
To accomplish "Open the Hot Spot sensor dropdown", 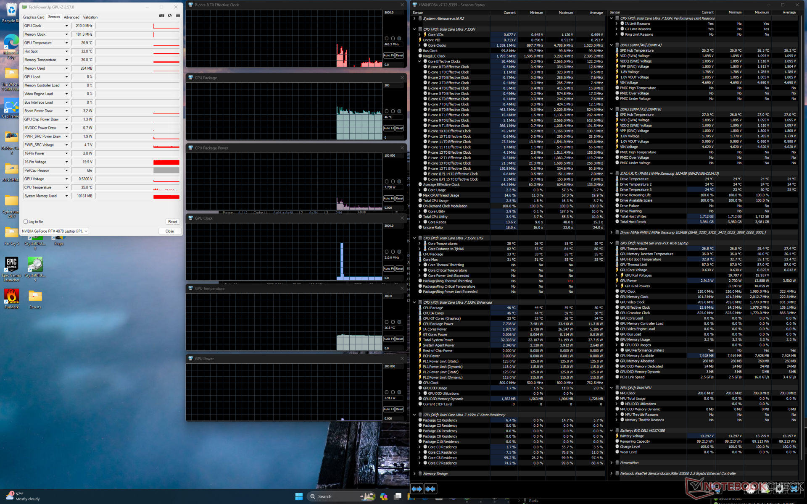I will point(66,51).
